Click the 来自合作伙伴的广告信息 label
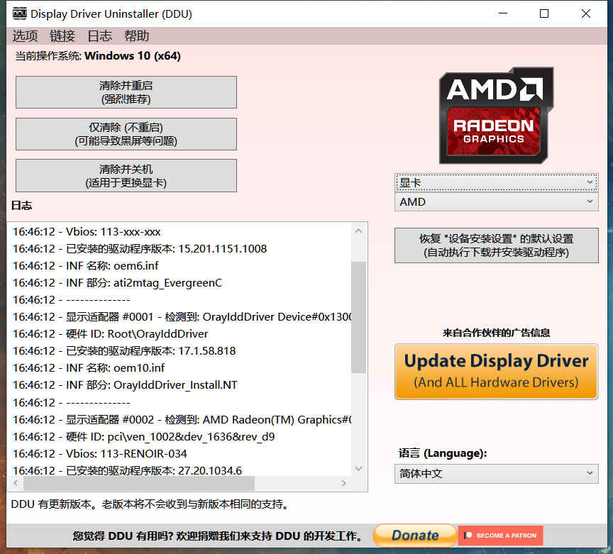 tap(496, 333)
